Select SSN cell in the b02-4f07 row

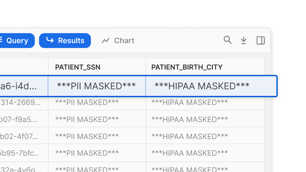(x=87, y=136)
